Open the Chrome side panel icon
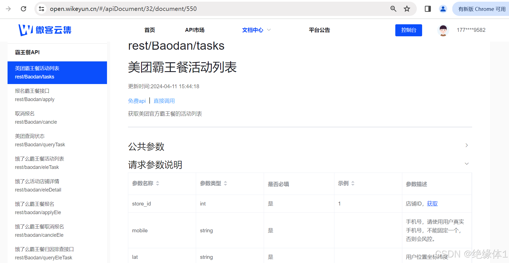Viewport: 509px width, 263px height. [x=428, y=9]
